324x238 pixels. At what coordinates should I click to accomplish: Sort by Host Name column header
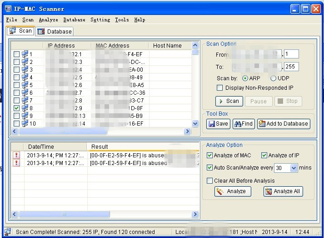tap(170, 45)
